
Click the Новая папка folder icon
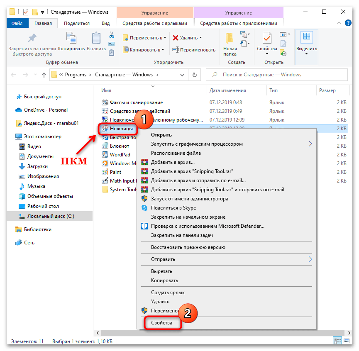[x=230, y=39]
